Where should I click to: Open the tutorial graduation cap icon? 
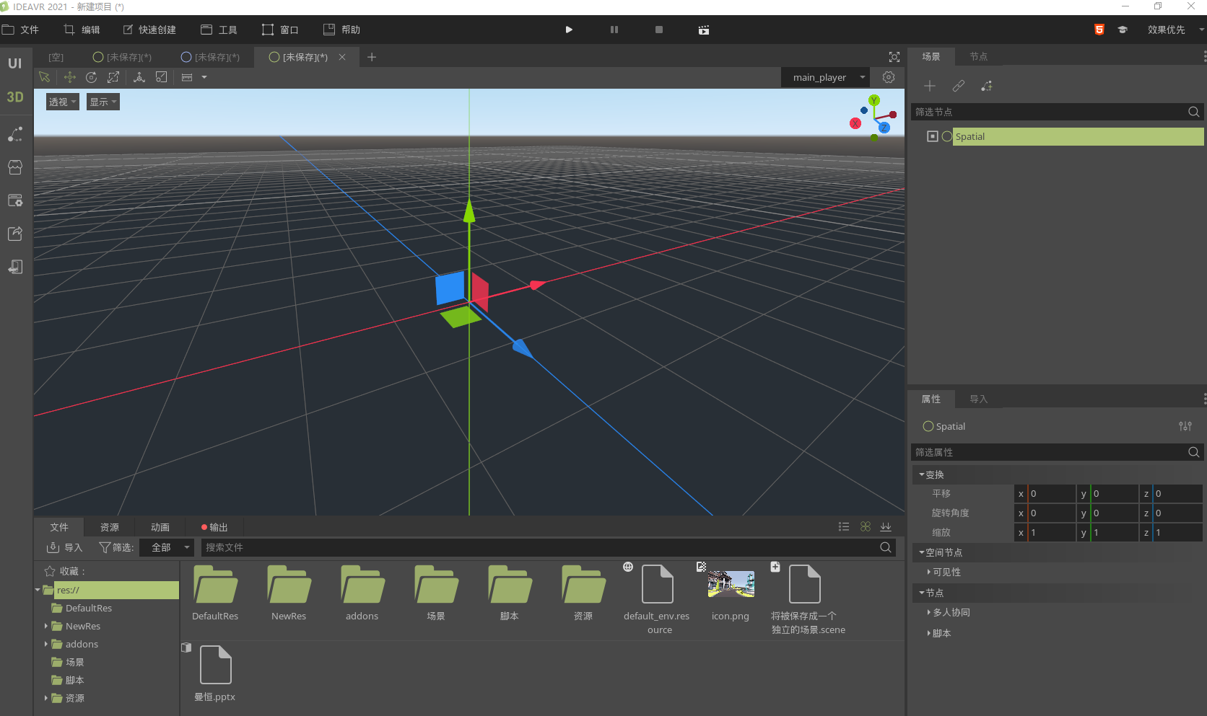(x=1123, y=30)
